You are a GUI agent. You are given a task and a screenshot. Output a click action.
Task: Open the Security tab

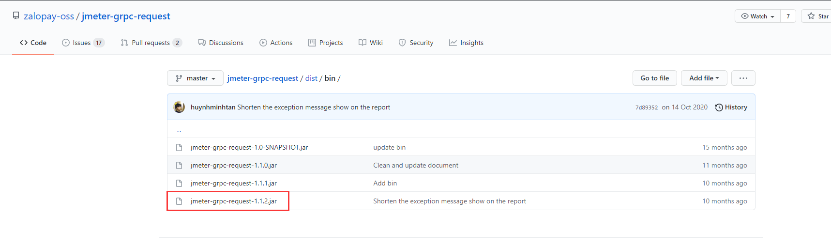[416, 43]
